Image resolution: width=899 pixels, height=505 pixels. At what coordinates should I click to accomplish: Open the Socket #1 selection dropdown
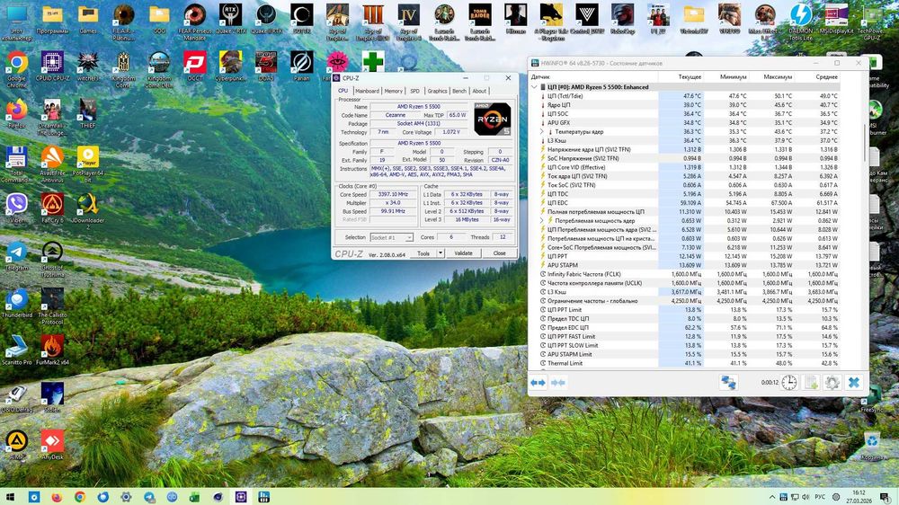391,237
